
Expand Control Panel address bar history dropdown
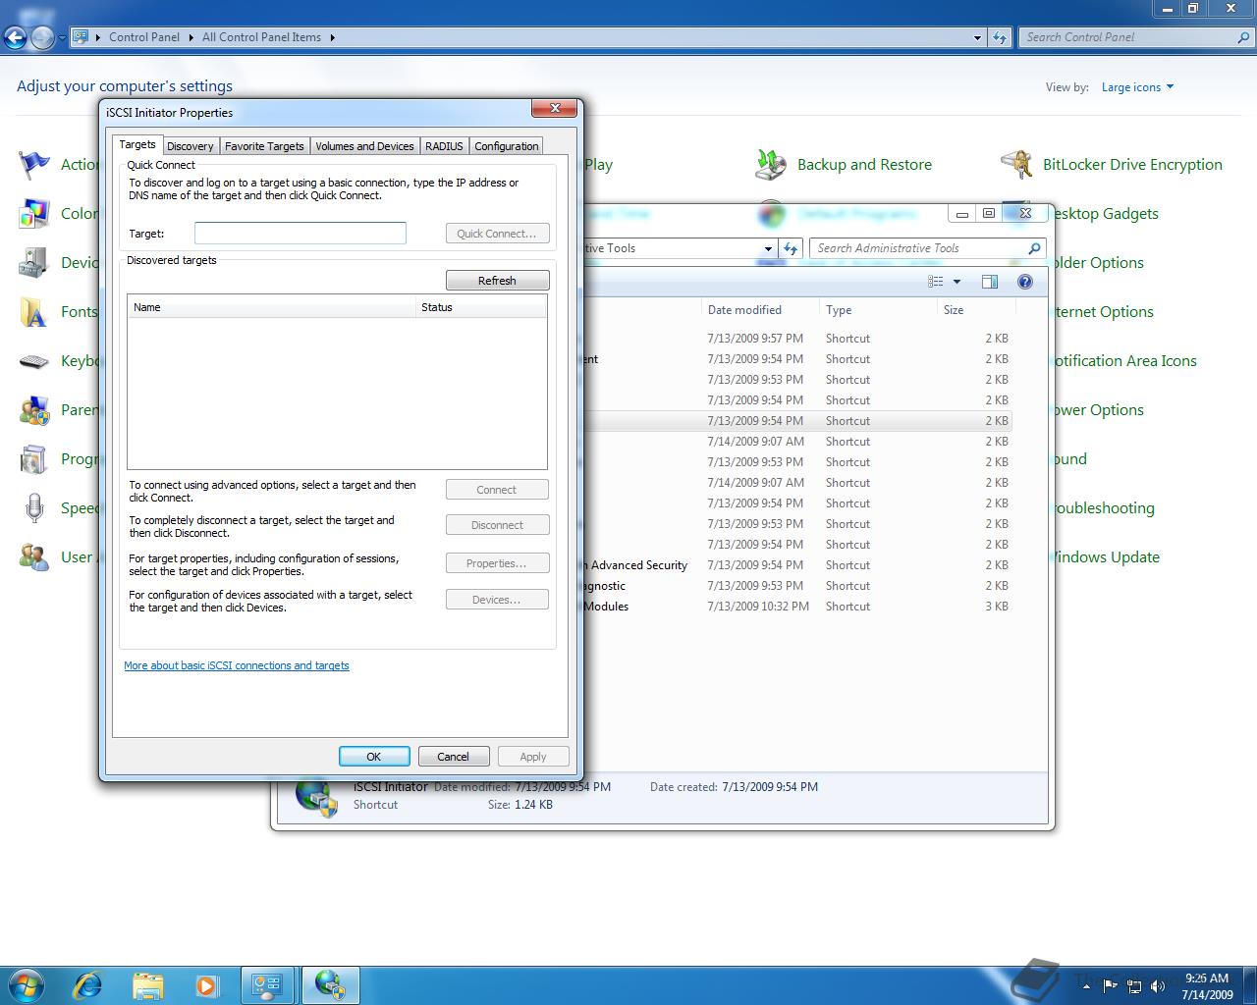(x=977, y=37)
